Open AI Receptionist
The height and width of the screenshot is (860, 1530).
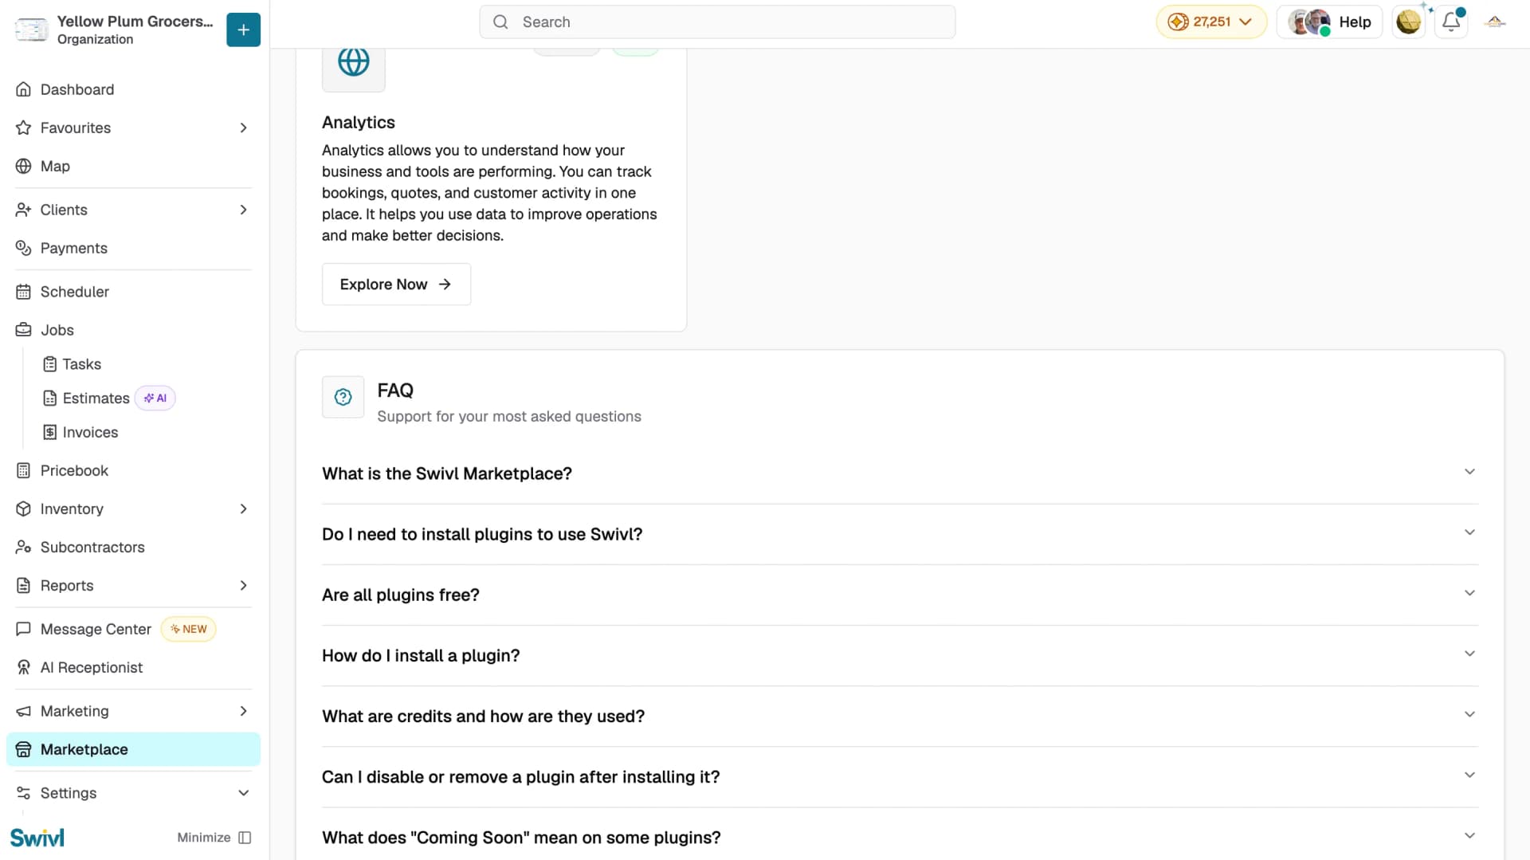[133, 667]
